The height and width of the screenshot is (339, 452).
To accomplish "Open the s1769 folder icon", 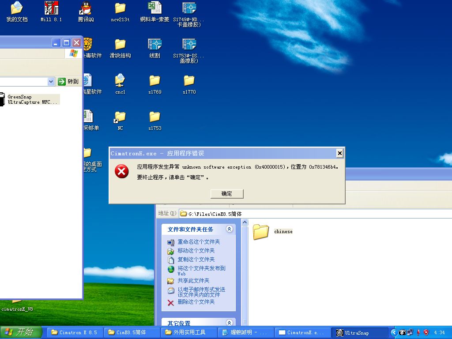I will click(x=155, y=84).
